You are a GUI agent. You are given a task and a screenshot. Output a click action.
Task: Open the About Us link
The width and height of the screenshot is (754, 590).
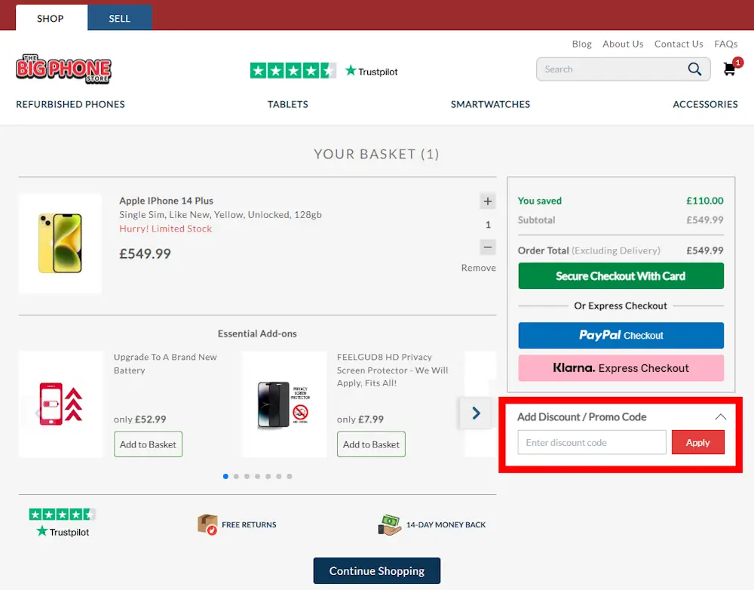click(x=623, y=44)
